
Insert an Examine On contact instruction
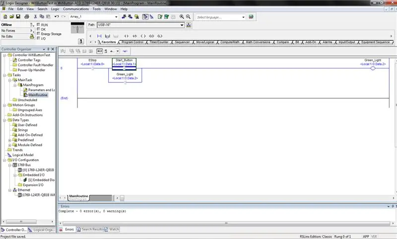click(x=127, y=36)
